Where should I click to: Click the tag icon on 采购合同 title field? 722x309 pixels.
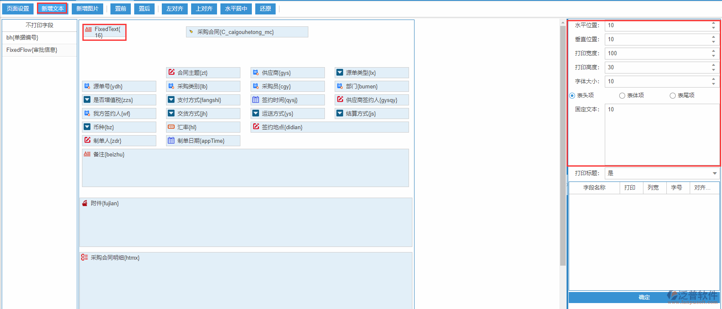pyautogui.click(x=191, y=32)
